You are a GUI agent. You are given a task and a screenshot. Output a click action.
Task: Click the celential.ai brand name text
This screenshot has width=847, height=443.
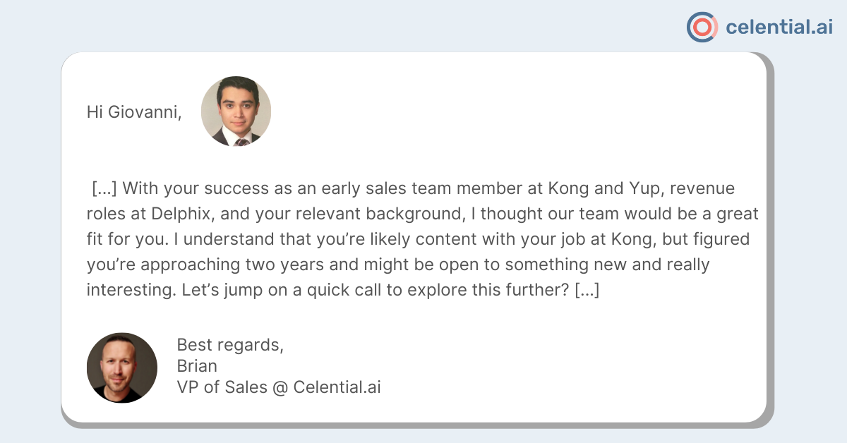[779, 28]
